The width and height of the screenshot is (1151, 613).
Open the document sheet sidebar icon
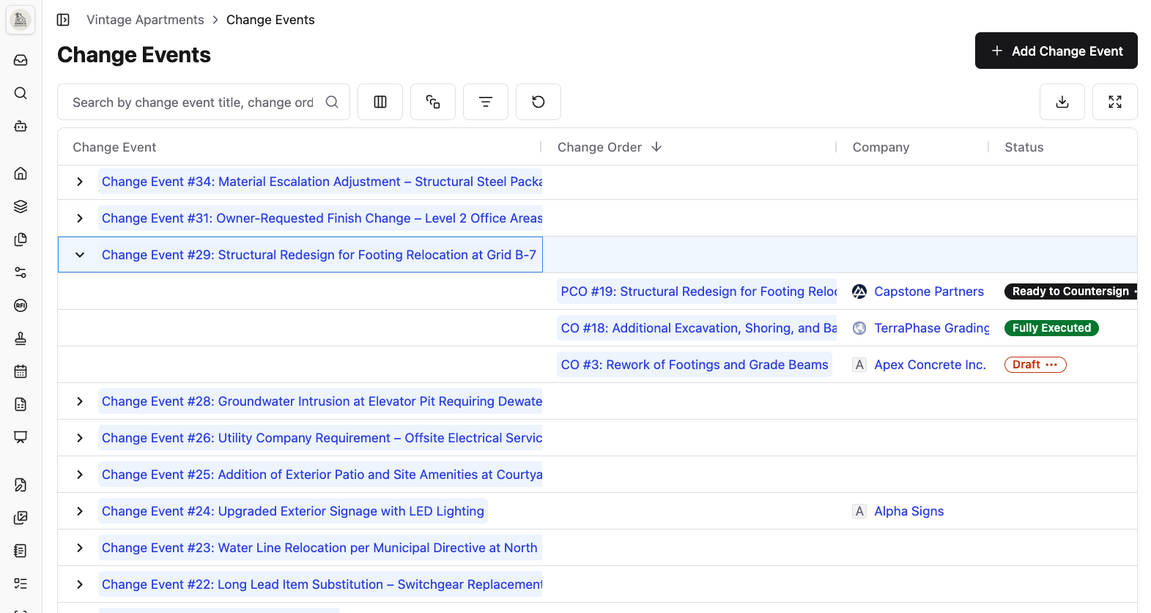(21, 404)
